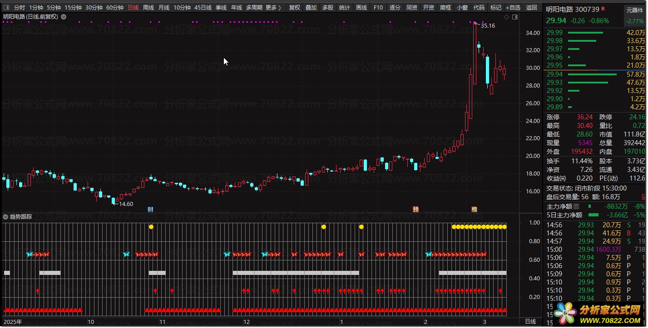Switch to 分时 view
Image resolution: width=648 pixels, height=328 pixels.
19,8
